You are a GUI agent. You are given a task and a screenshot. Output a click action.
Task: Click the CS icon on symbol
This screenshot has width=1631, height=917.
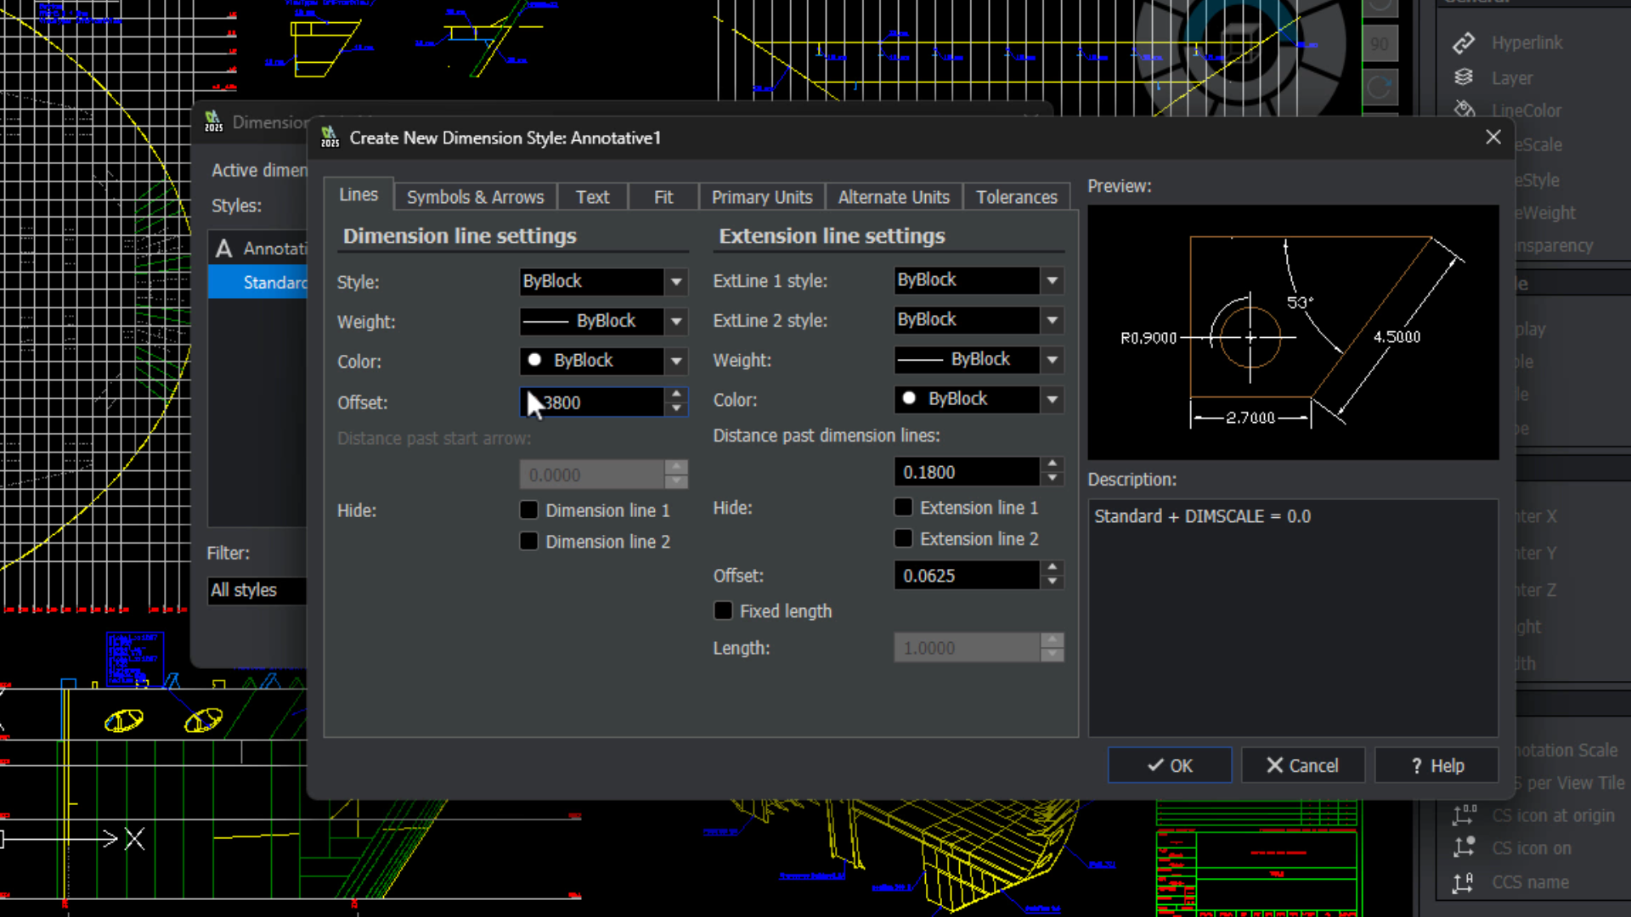pyautogui.click(x=1464, y=847)
